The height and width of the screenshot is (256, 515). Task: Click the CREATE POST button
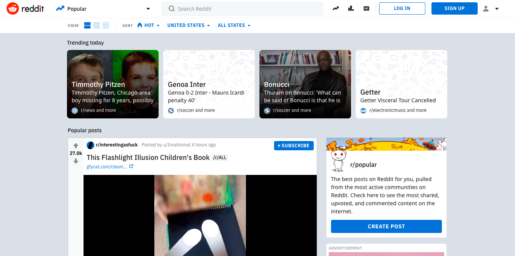386,226
